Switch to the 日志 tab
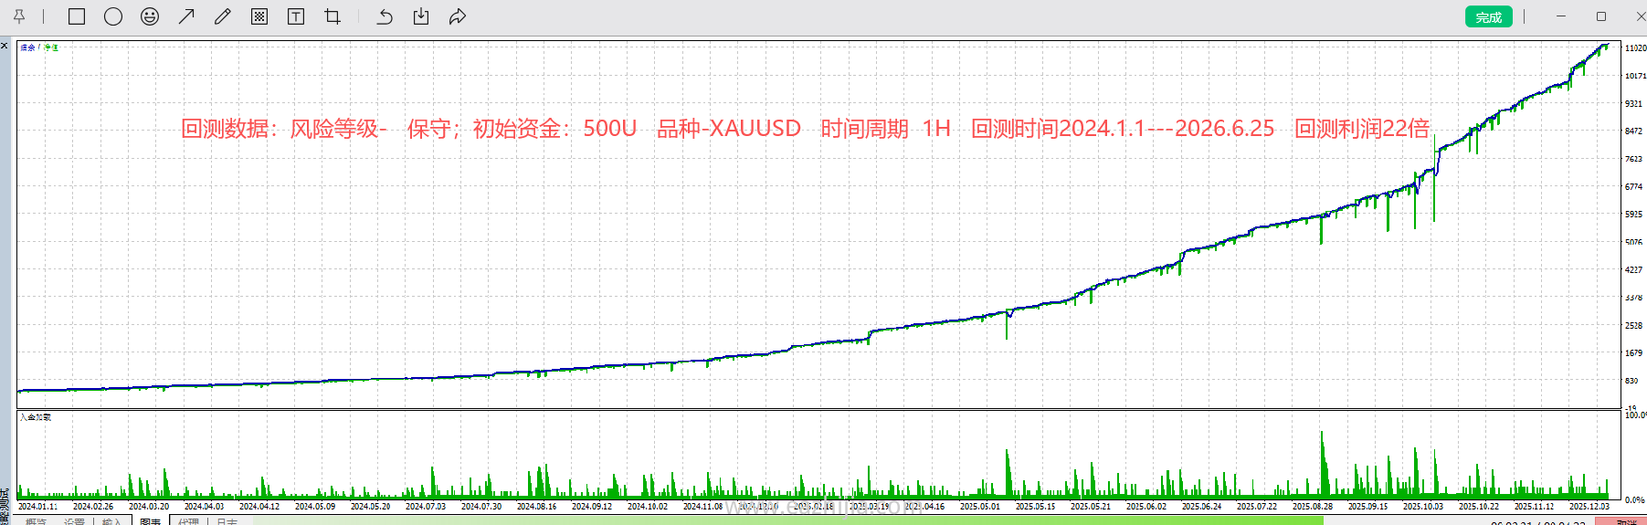Image resolution: width=1647 pixels, height=525 pixels. click(x=227, y=521)
